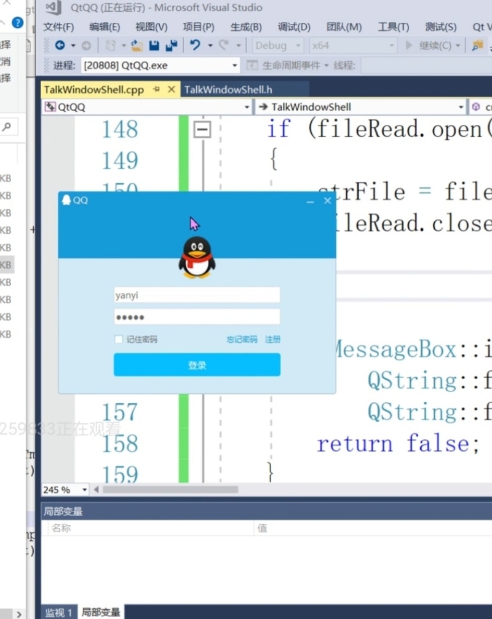Click the Navigate Forward arrow icon
Image resolution: width=492 pixels, height=619 pixels.
(x=86, y=46)
